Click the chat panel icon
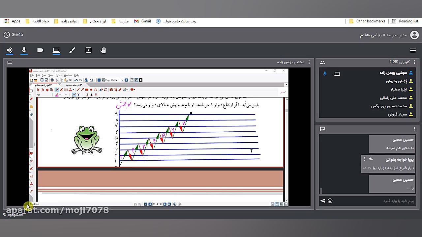This screenshot has height=237, width=422. click(322, 129)
